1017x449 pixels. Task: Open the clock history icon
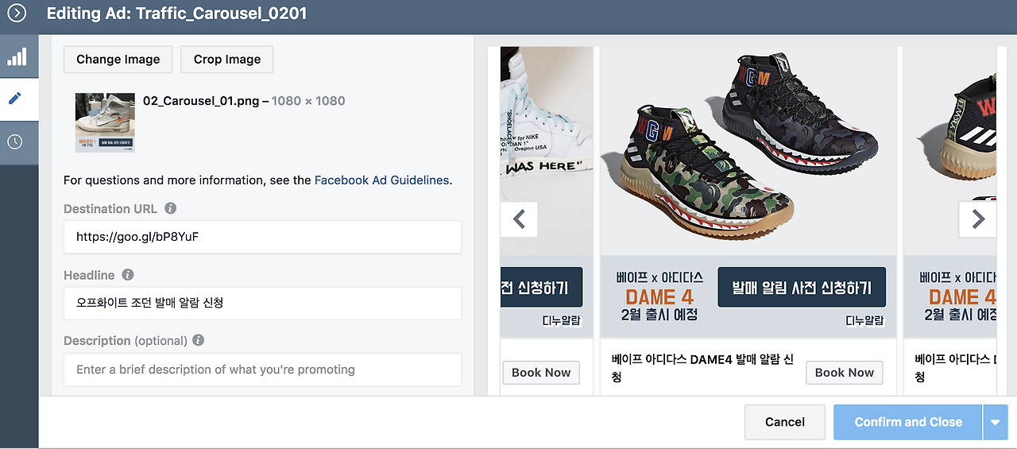(x=15, y=142)
